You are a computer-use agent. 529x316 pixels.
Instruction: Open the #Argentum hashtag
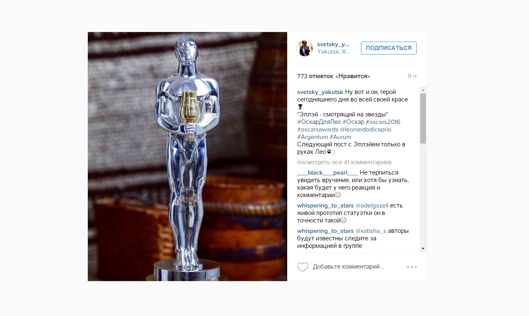[313, 137]
